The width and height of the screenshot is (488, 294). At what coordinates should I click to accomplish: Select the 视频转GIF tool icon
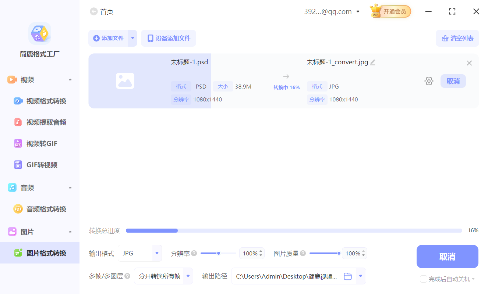coord(18,143)
